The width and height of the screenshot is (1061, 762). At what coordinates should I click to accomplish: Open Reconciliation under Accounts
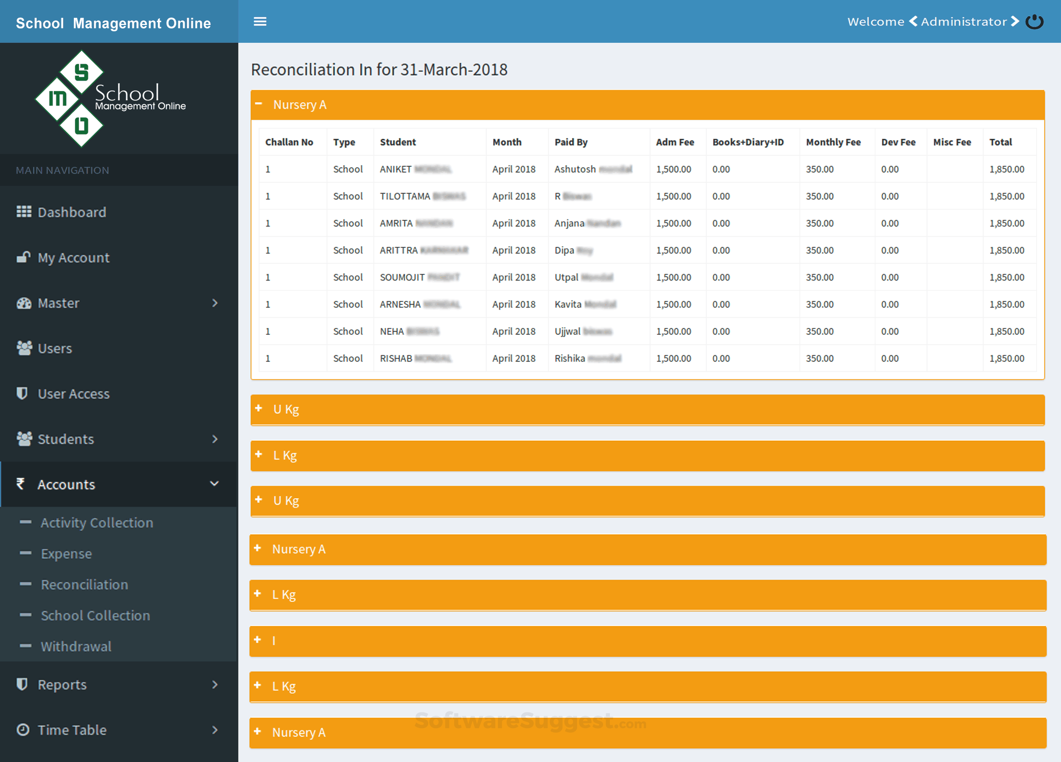[x=84, y=584]
